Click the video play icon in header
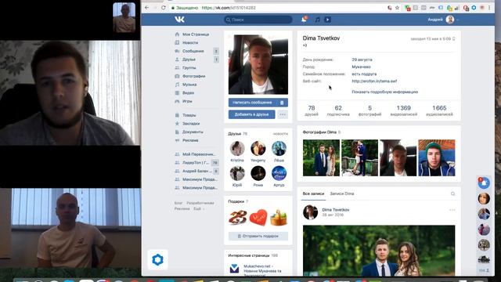This screenshot has width=501, height=282. pyautogui.click(x=327, y=20)
